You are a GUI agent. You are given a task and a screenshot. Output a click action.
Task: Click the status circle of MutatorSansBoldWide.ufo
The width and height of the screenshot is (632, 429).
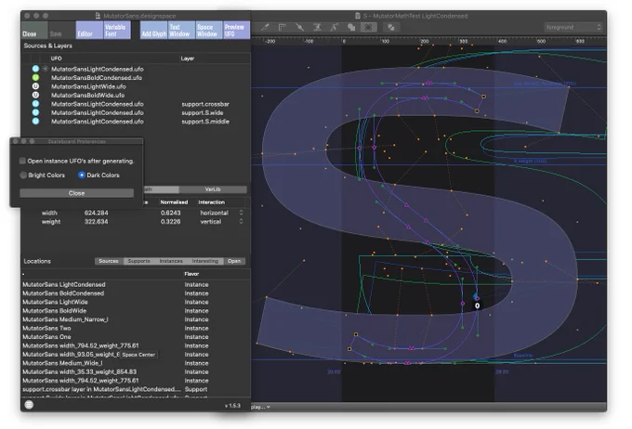click(35, 95)
